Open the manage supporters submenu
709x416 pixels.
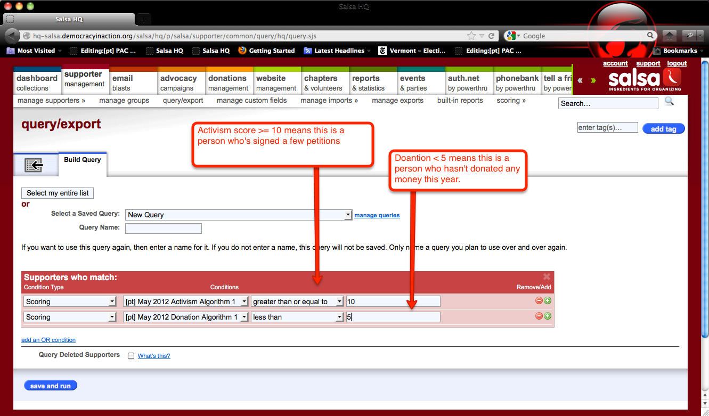52,100
